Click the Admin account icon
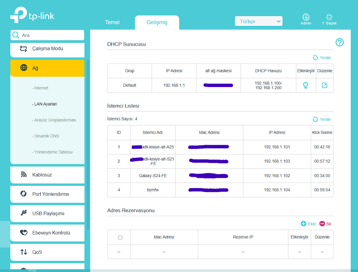 coord(306,19)
